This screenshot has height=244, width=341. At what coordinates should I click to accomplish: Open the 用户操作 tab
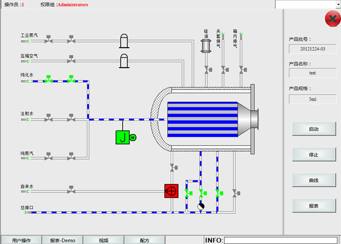pos(21,240)
